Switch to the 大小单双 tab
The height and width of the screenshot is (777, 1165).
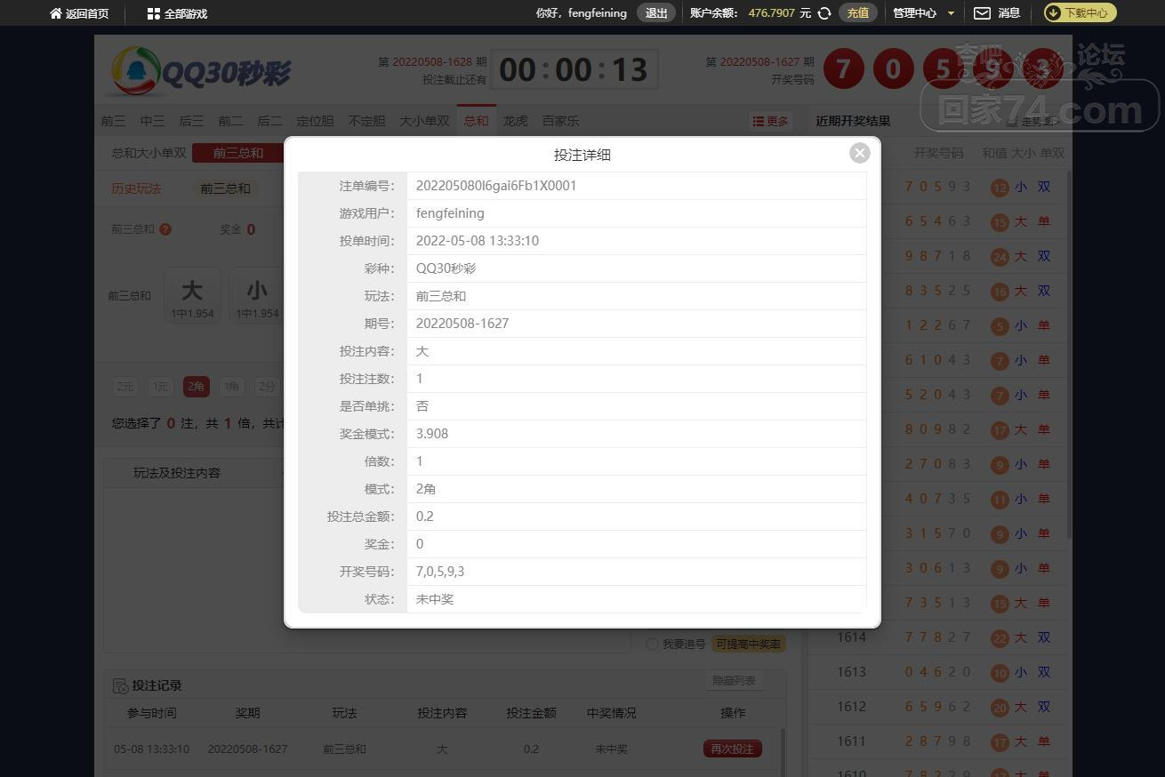click(424, 121)
